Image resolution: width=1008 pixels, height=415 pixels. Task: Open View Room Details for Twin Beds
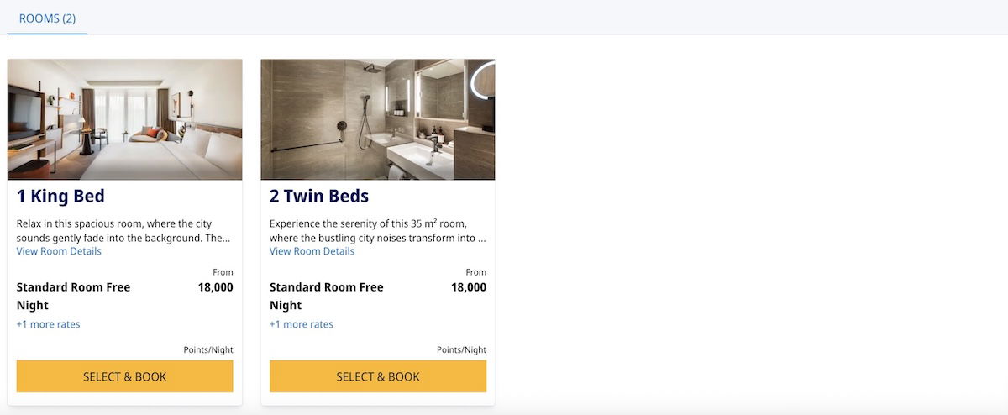(312, 251)
